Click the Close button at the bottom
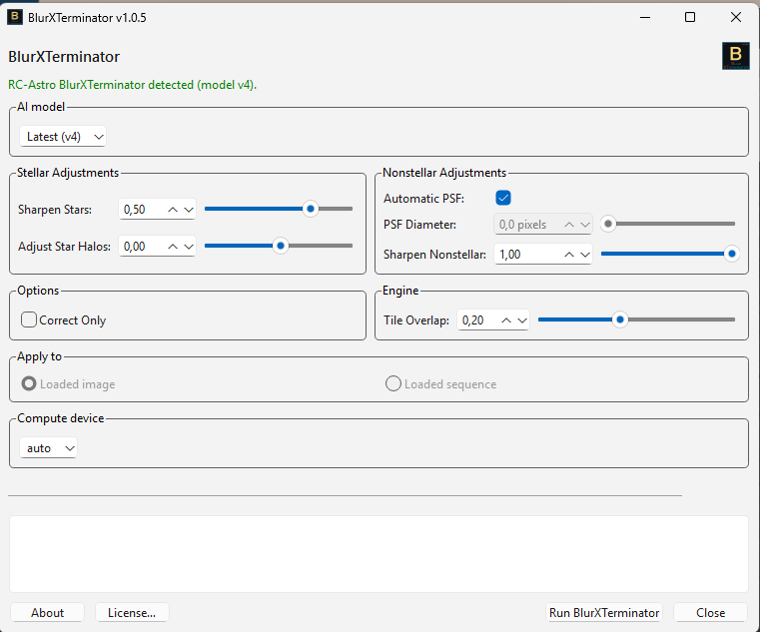The width and height of the screenshot is (760, 632). (710, 613)
